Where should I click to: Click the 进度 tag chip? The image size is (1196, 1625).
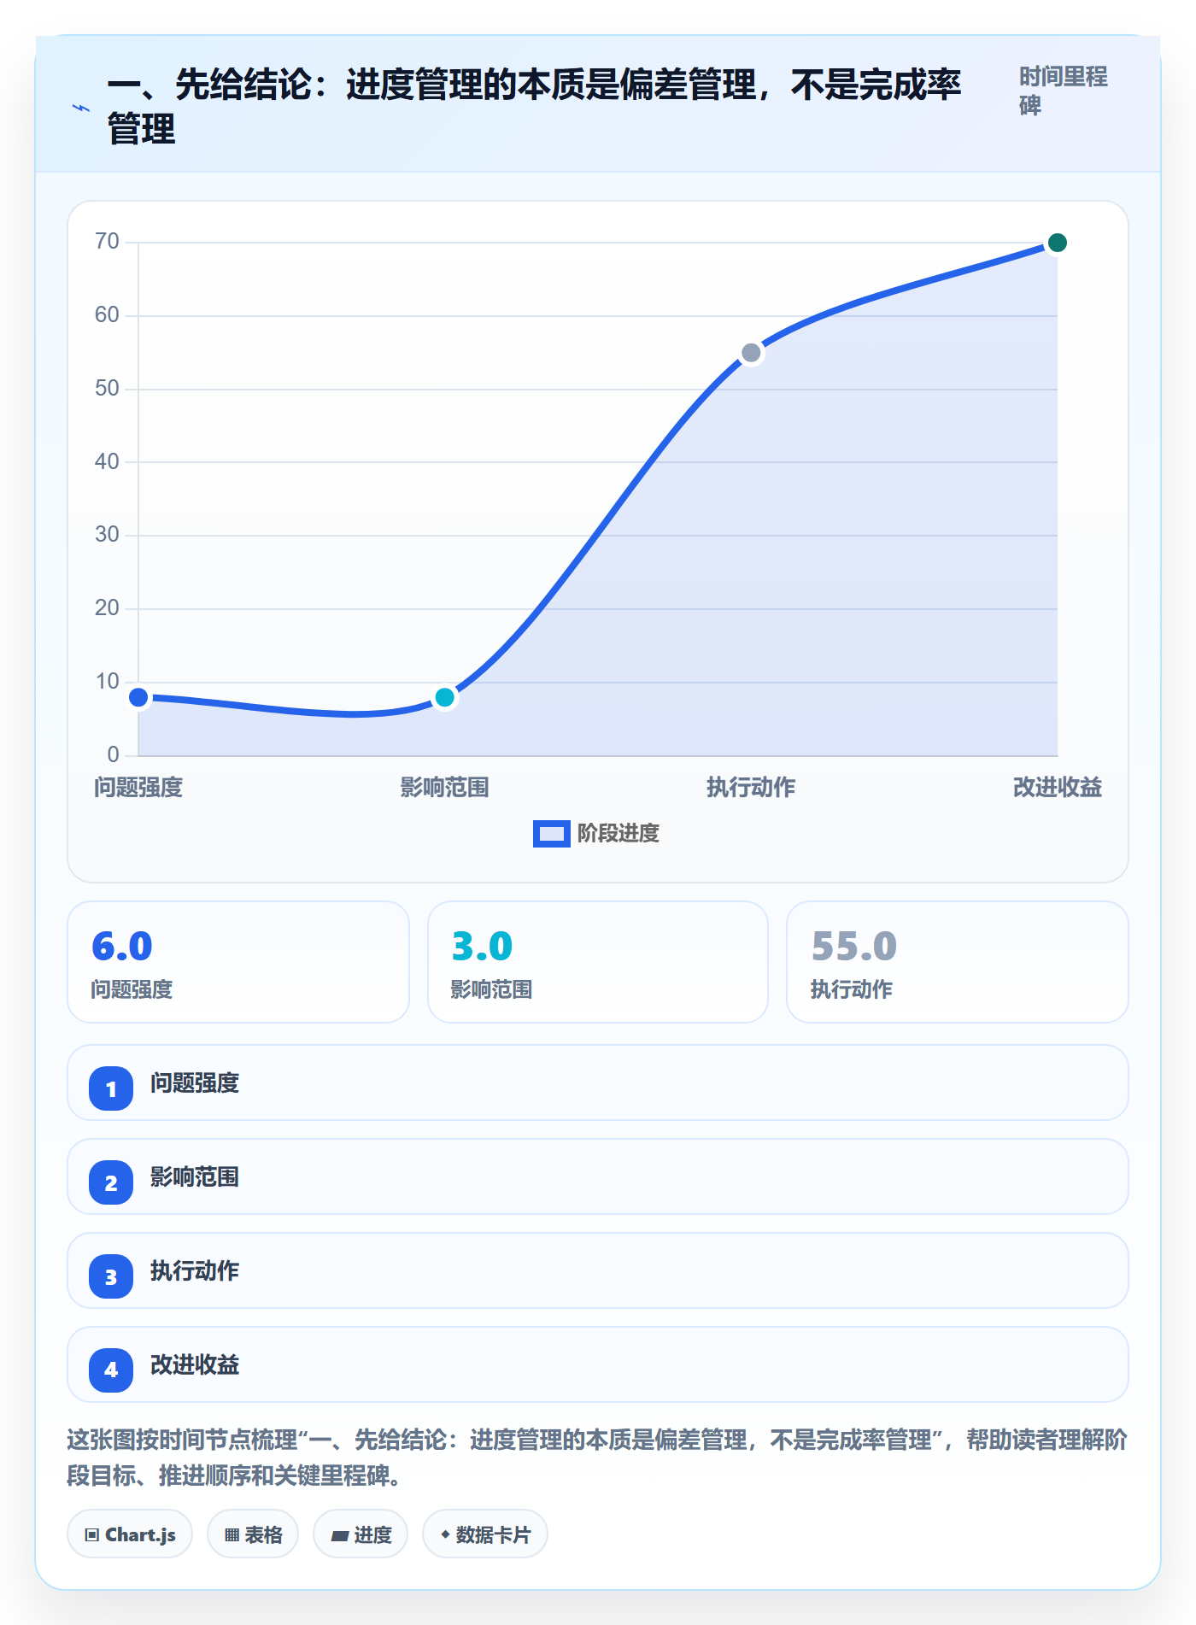coord(361,1534)
